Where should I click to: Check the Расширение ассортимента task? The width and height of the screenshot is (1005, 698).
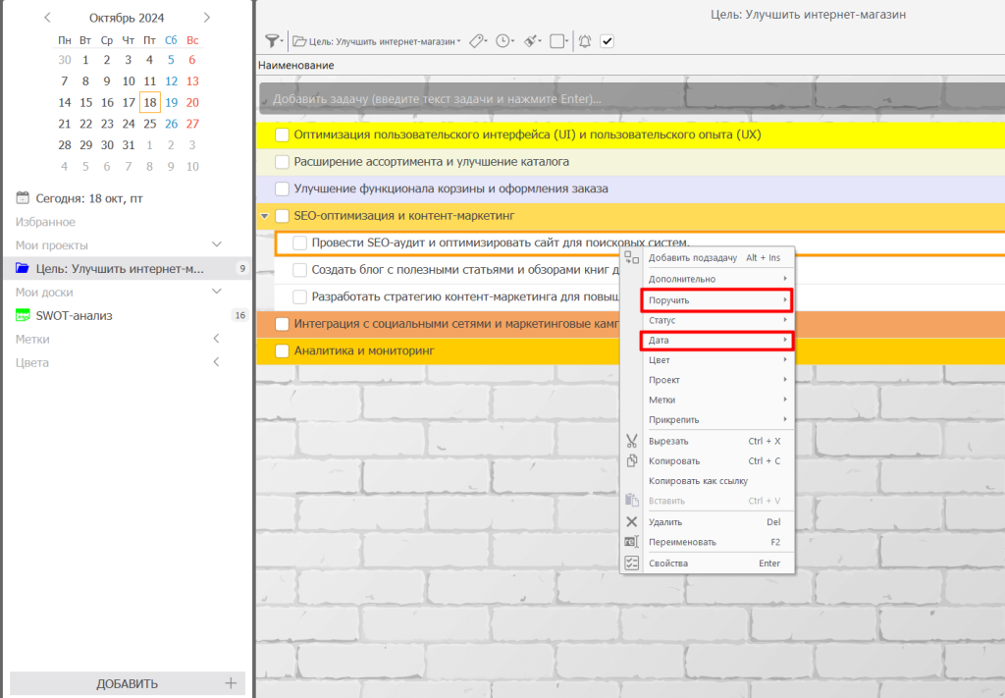282,162
